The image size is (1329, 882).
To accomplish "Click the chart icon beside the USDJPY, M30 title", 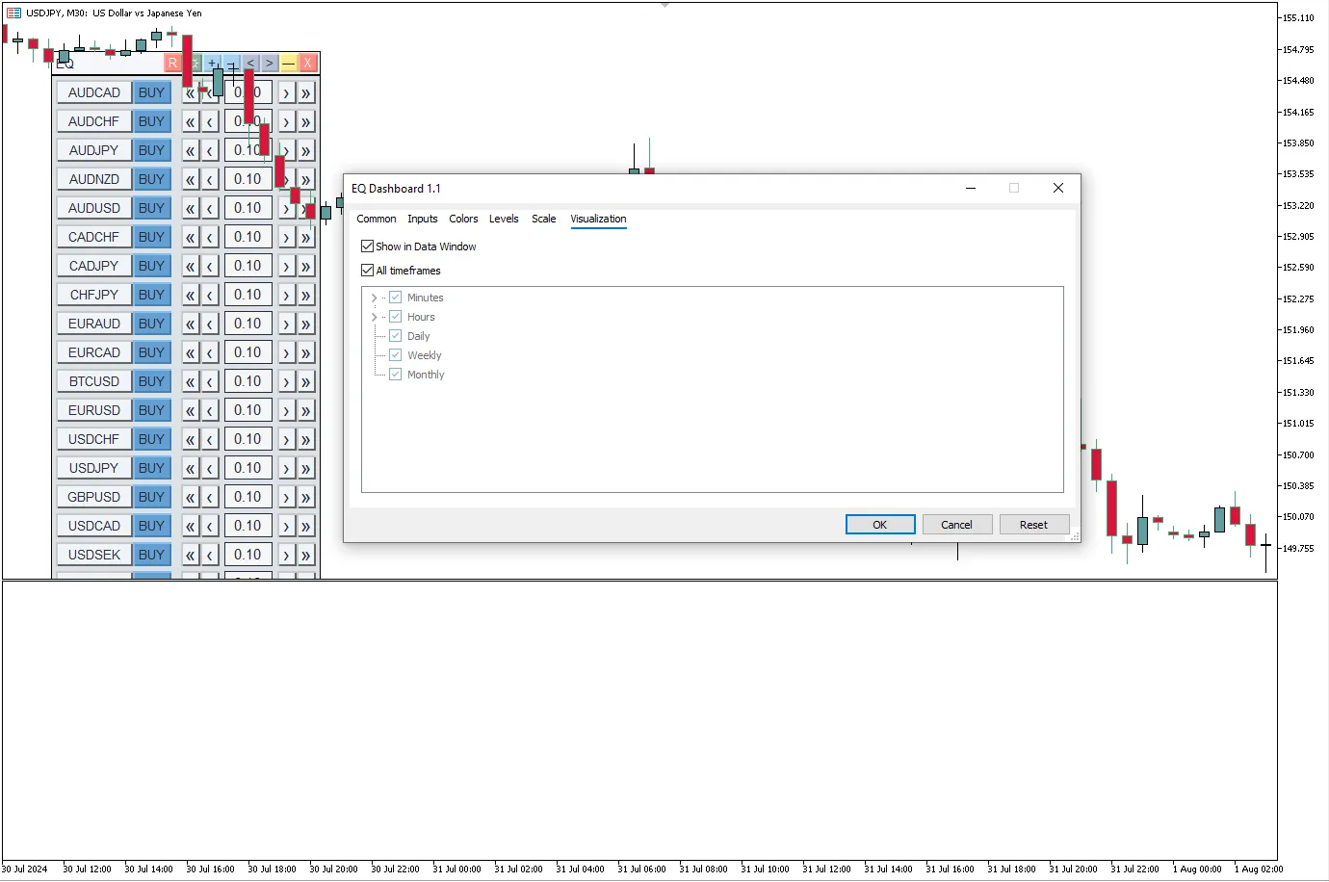I will 13,13.
